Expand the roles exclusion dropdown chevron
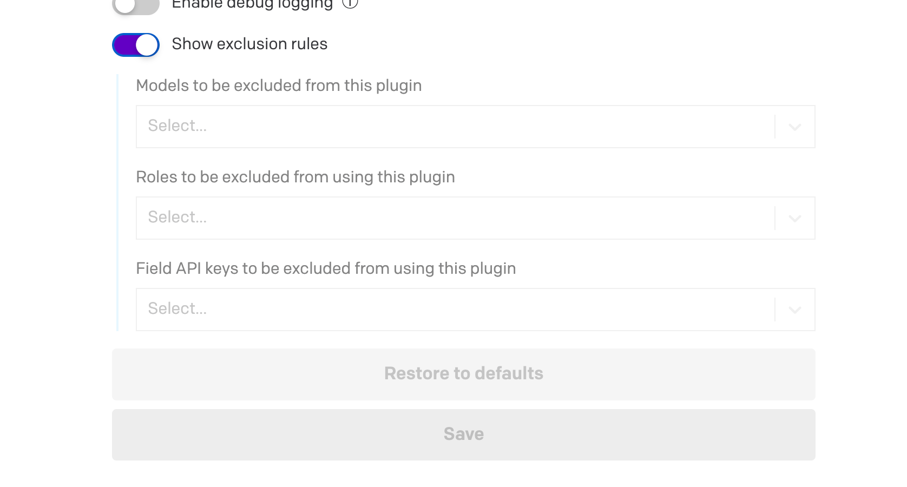The height and width of the screenshot is (487, 907). (x=794, y=219)
